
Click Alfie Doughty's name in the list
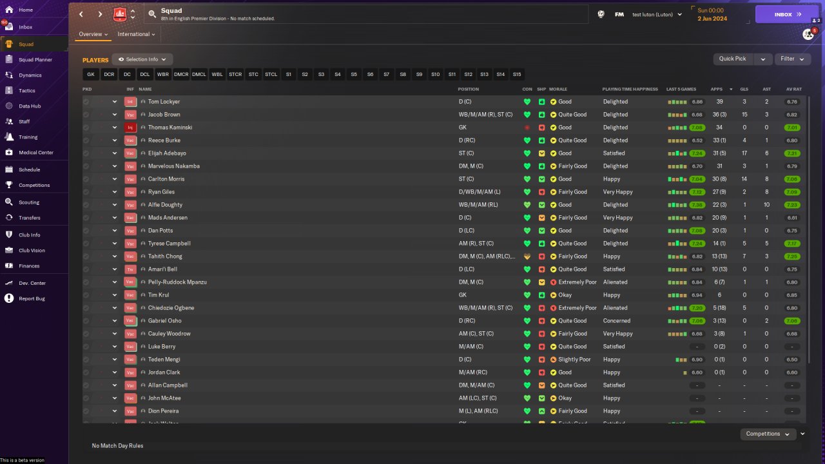point(165,205)
